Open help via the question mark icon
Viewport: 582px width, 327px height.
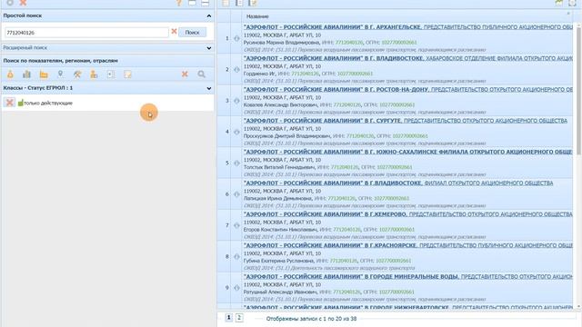[179, 3]
